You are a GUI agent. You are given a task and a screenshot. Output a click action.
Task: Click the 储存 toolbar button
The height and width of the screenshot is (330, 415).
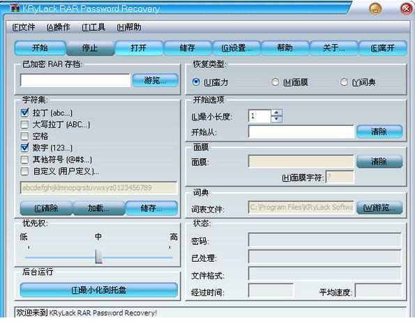tap(188, 48)
